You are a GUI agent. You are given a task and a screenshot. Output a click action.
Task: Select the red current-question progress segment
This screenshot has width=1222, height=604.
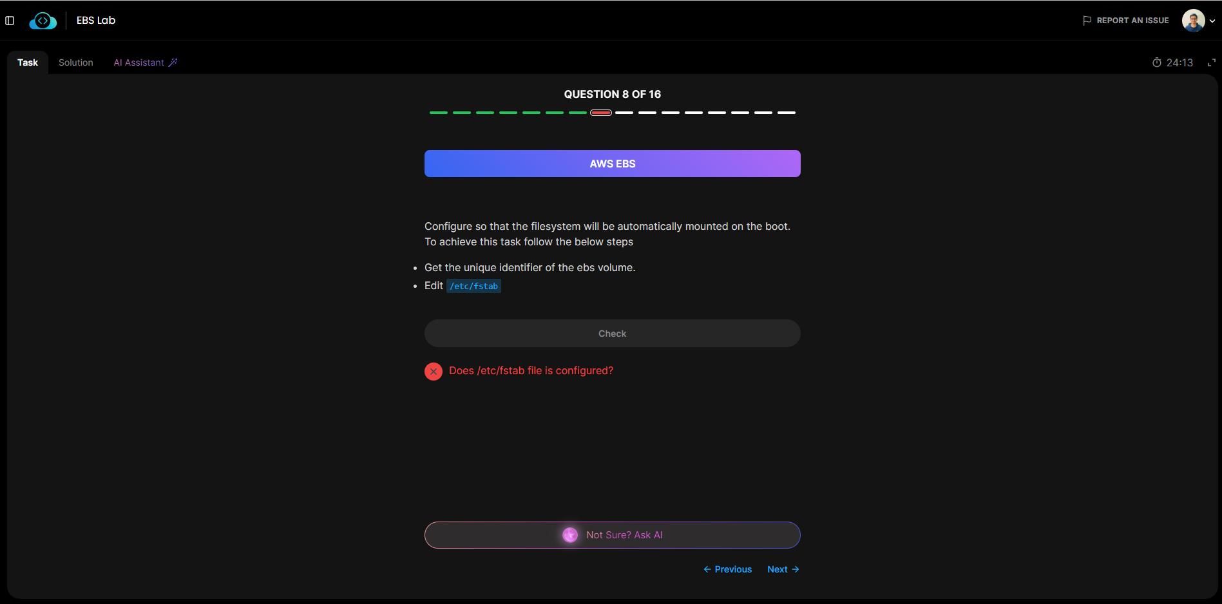pos(601,113)
